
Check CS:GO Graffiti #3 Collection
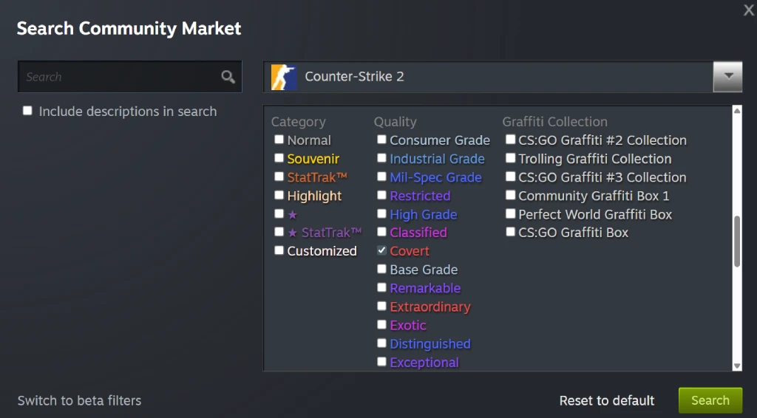tap(510, 177)
